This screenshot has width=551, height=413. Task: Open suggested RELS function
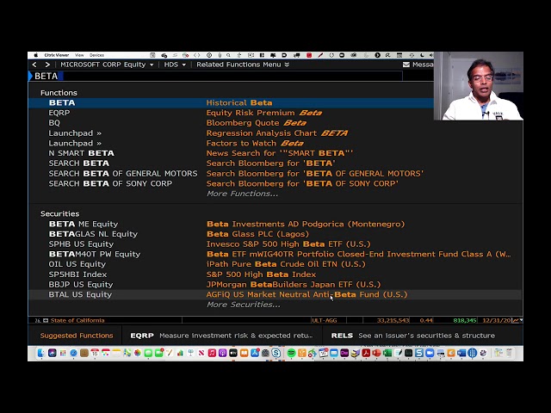[x=413, y=336]
